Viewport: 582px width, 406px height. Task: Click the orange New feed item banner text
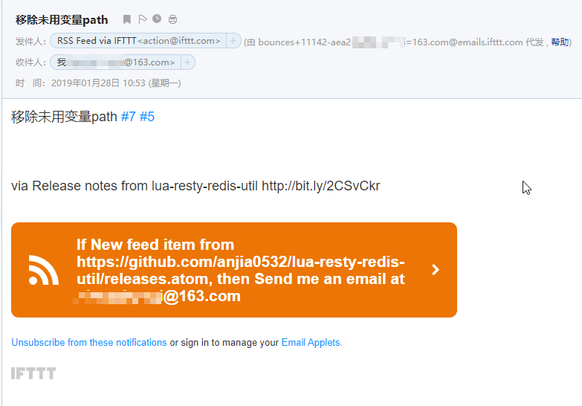[241, 270]
